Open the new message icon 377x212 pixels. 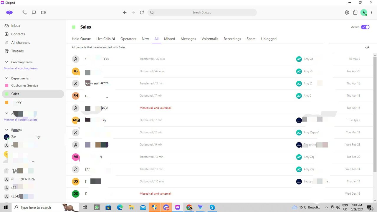pyautogui.click(x=34, y=12)
